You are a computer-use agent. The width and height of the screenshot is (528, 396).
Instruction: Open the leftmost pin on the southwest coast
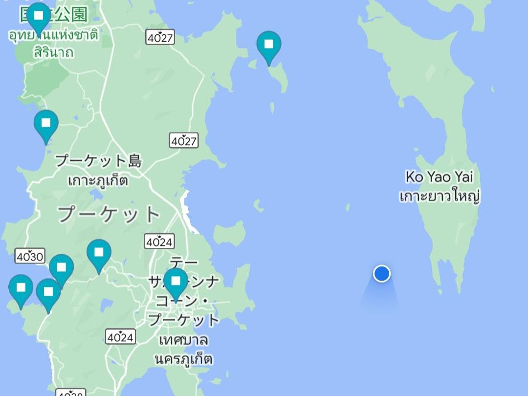[21, 290]
